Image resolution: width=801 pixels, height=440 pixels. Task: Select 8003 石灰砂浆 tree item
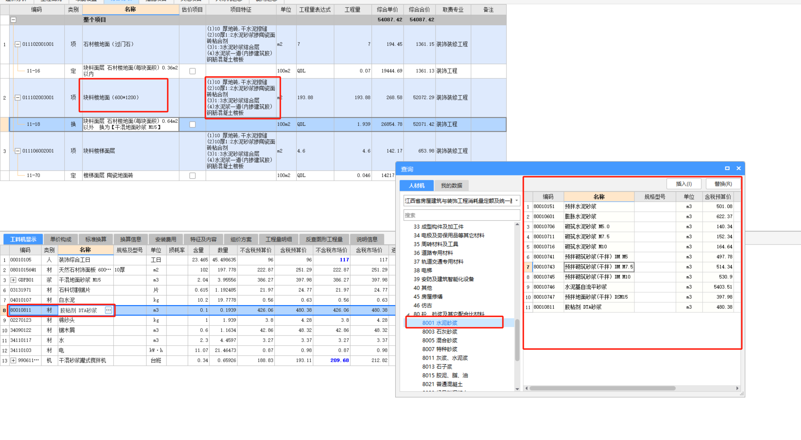[x=439, y=332]
